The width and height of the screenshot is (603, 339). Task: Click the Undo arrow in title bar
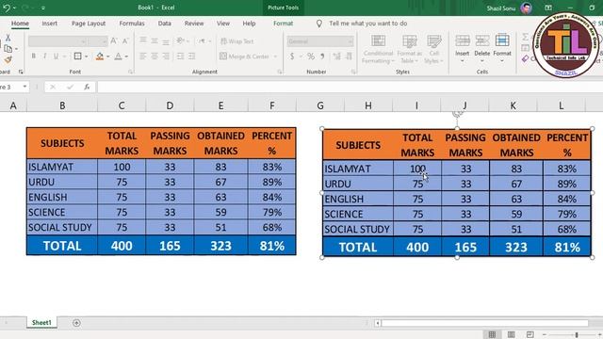point(7,8)
